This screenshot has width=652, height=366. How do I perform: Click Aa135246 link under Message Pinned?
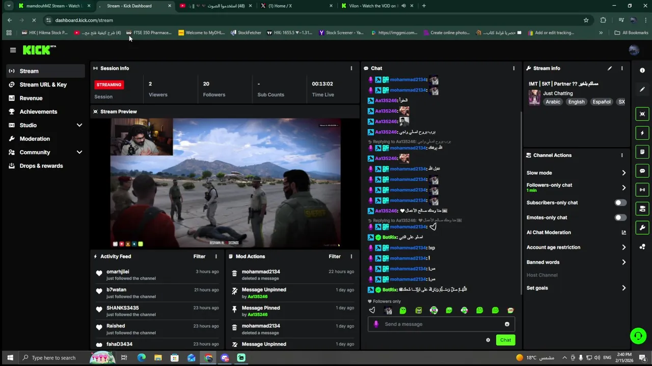[257, 315]
